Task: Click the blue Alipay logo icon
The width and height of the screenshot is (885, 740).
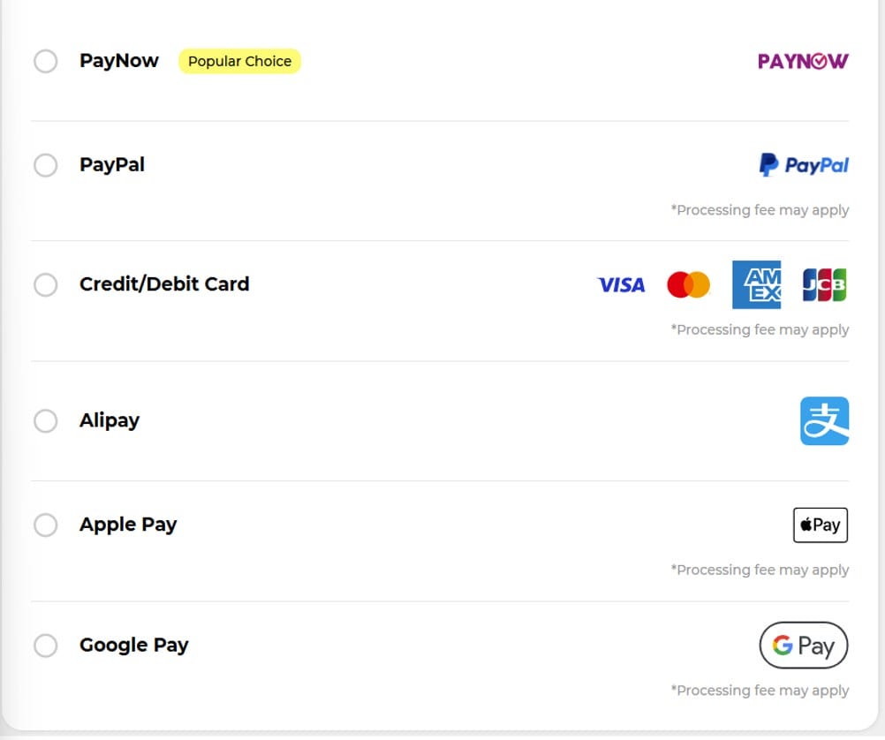Action: tap(824, 421)
